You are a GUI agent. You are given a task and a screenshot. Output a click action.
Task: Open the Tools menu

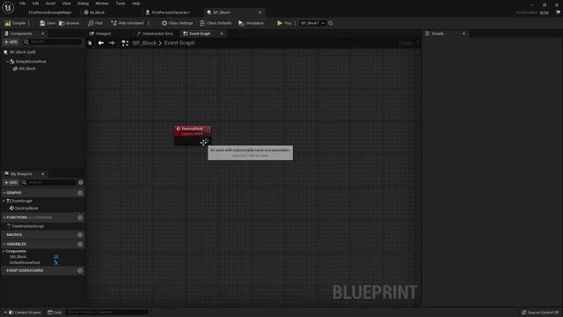pyautogui.click(x=121, y=4)
